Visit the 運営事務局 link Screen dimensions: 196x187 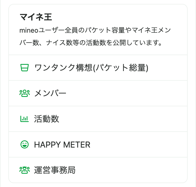coord(55,170)
